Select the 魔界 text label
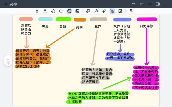Image resolution: width=172 pixels, height=107 pixels. tap(98, 26)
